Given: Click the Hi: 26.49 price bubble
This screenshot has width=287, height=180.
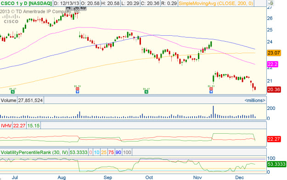Looking at the screenshot, I should coord(76,8).
